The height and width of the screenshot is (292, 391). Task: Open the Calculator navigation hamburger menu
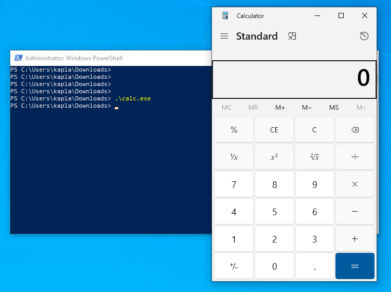pyautogui.click(x=224, y=36)
